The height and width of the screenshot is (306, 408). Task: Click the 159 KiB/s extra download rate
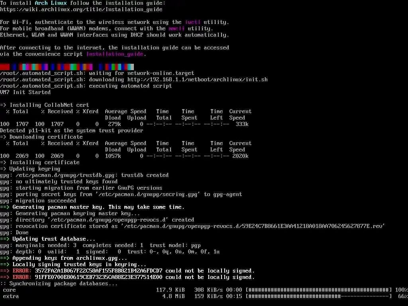point(209,296)
